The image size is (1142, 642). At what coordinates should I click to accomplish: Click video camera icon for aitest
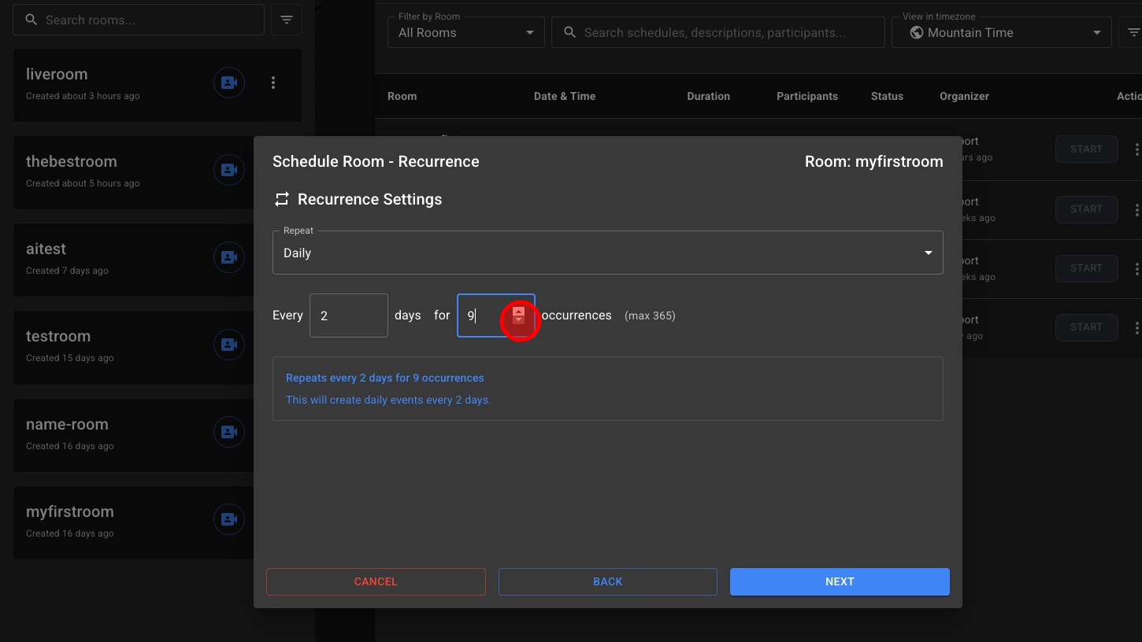229,257
